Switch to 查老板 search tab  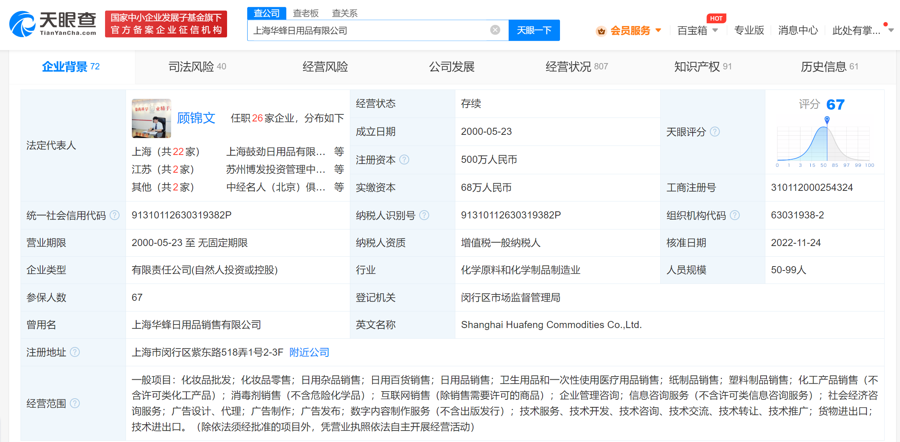[x=306, y=13]
